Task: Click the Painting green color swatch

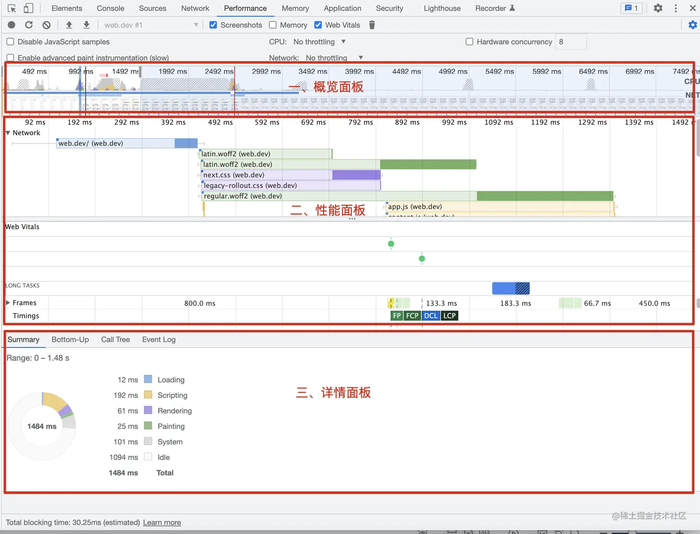Action: (148, 426)
